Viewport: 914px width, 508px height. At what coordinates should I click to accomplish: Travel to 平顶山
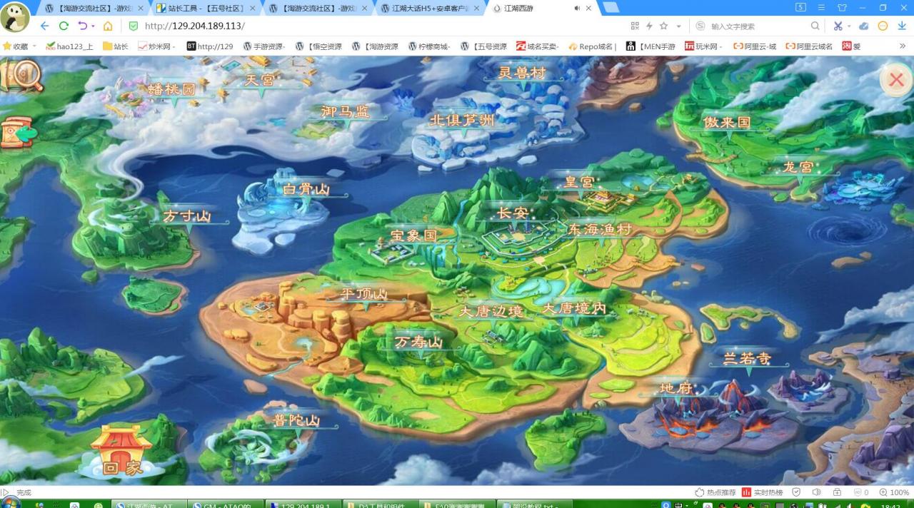(x=363, y=294)
